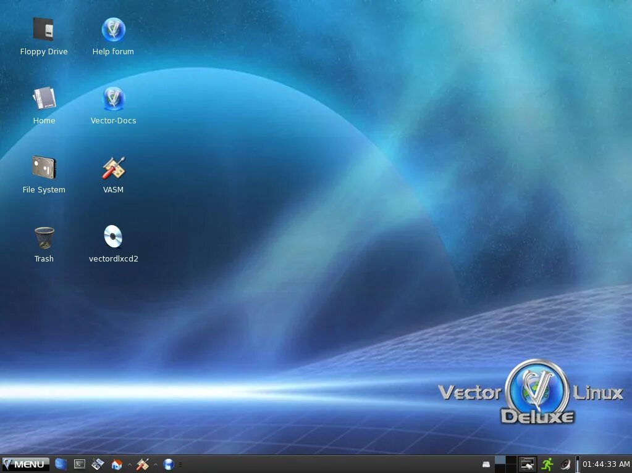Screen dimensions: 632x473
Task: Launch the terminal from the panel
Action: [x=80, y=464]
